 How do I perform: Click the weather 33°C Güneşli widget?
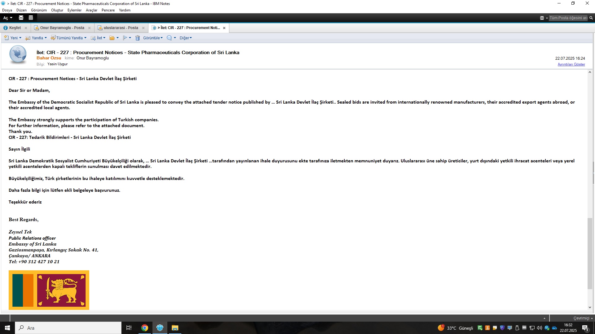[455, 328]
